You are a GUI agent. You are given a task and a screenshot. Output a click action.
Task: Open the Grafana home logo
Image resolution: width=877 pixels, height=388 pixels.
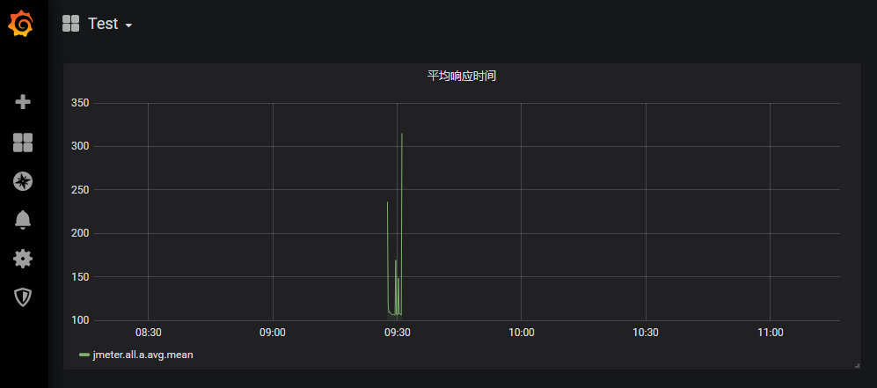(20, 24)
